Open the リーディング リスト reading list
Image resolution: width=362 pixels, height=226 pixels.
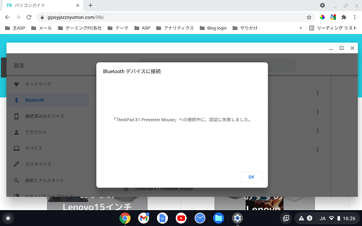[x=333, y=28]
